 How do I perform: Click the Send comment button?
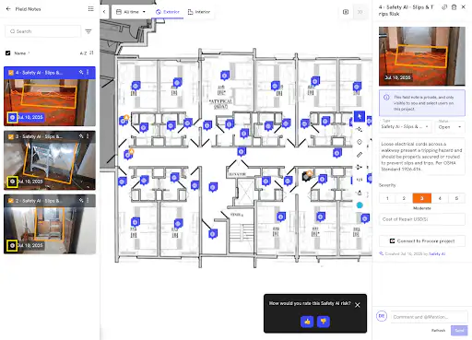pyautogui.click(x=459, y=330)
